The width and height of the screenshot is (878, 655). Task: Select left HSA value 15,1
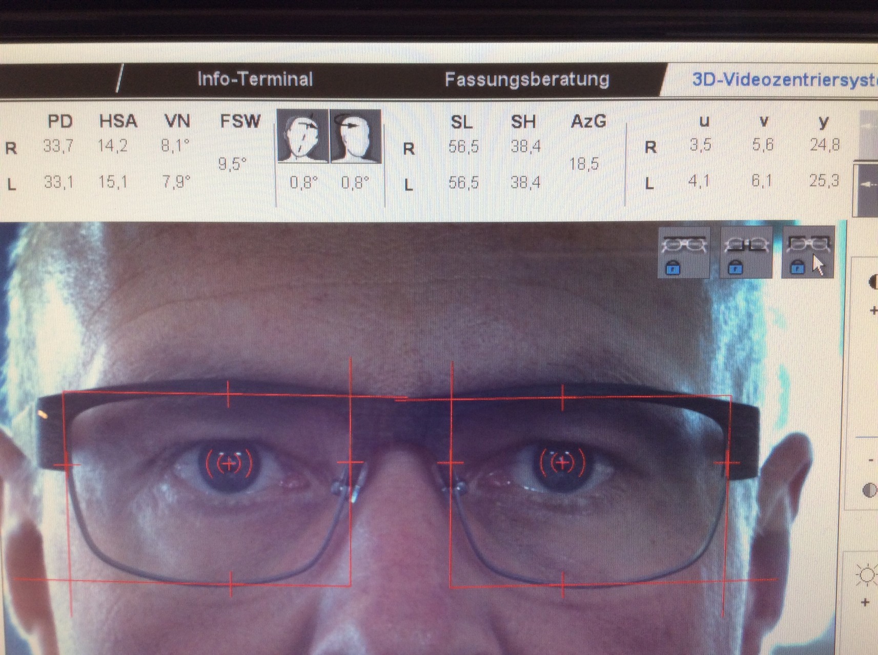[113, 182]
